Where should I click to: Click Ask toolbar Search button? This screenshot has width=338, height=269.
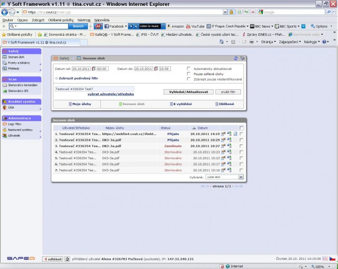click(x=78, y=26)
